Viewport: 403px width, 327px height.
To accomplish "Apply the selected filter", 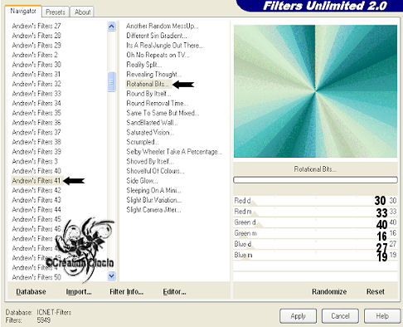I will click(x=298, y=316).
